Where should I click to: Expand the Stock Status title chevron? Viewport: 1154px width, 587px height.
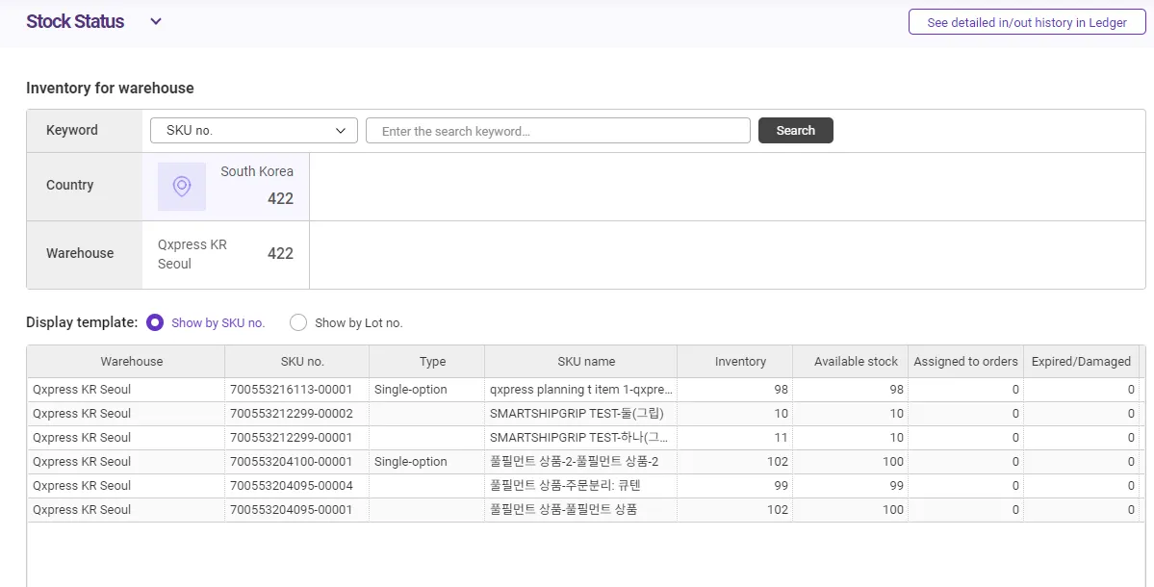pos(156,22)
